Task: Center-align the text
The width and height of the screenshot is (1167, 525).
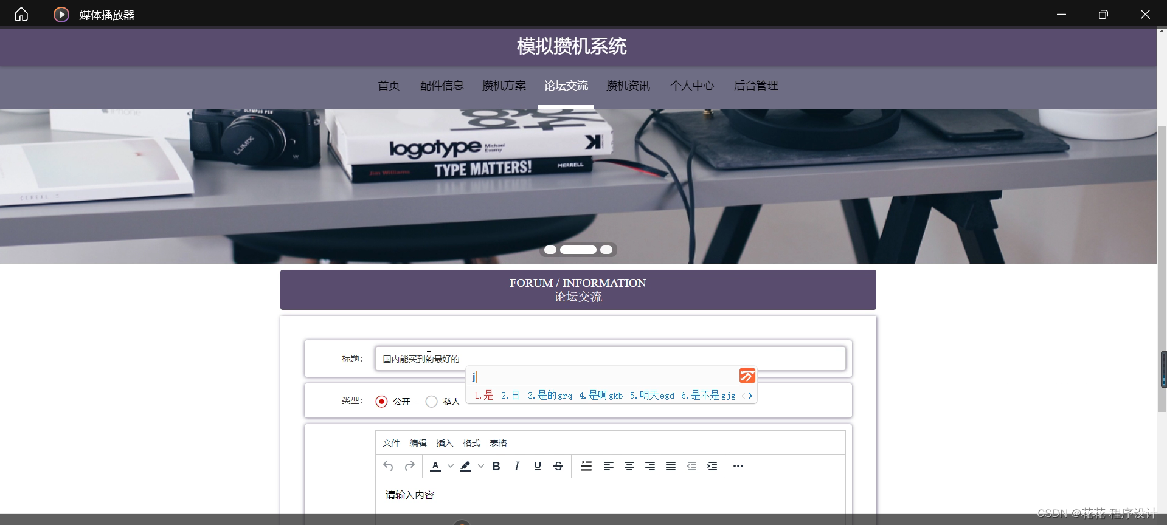Action: 629,466
